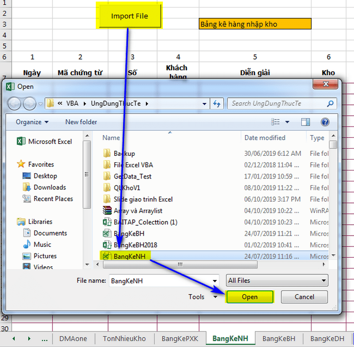Open Recent Places in navigation pane
This screenshot has width=354, height=347.
[x=48, y=199]
